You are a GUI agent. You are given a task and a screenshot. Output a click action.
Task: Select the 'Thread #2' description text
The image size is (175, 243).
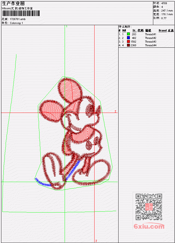[x=150, y=38]
